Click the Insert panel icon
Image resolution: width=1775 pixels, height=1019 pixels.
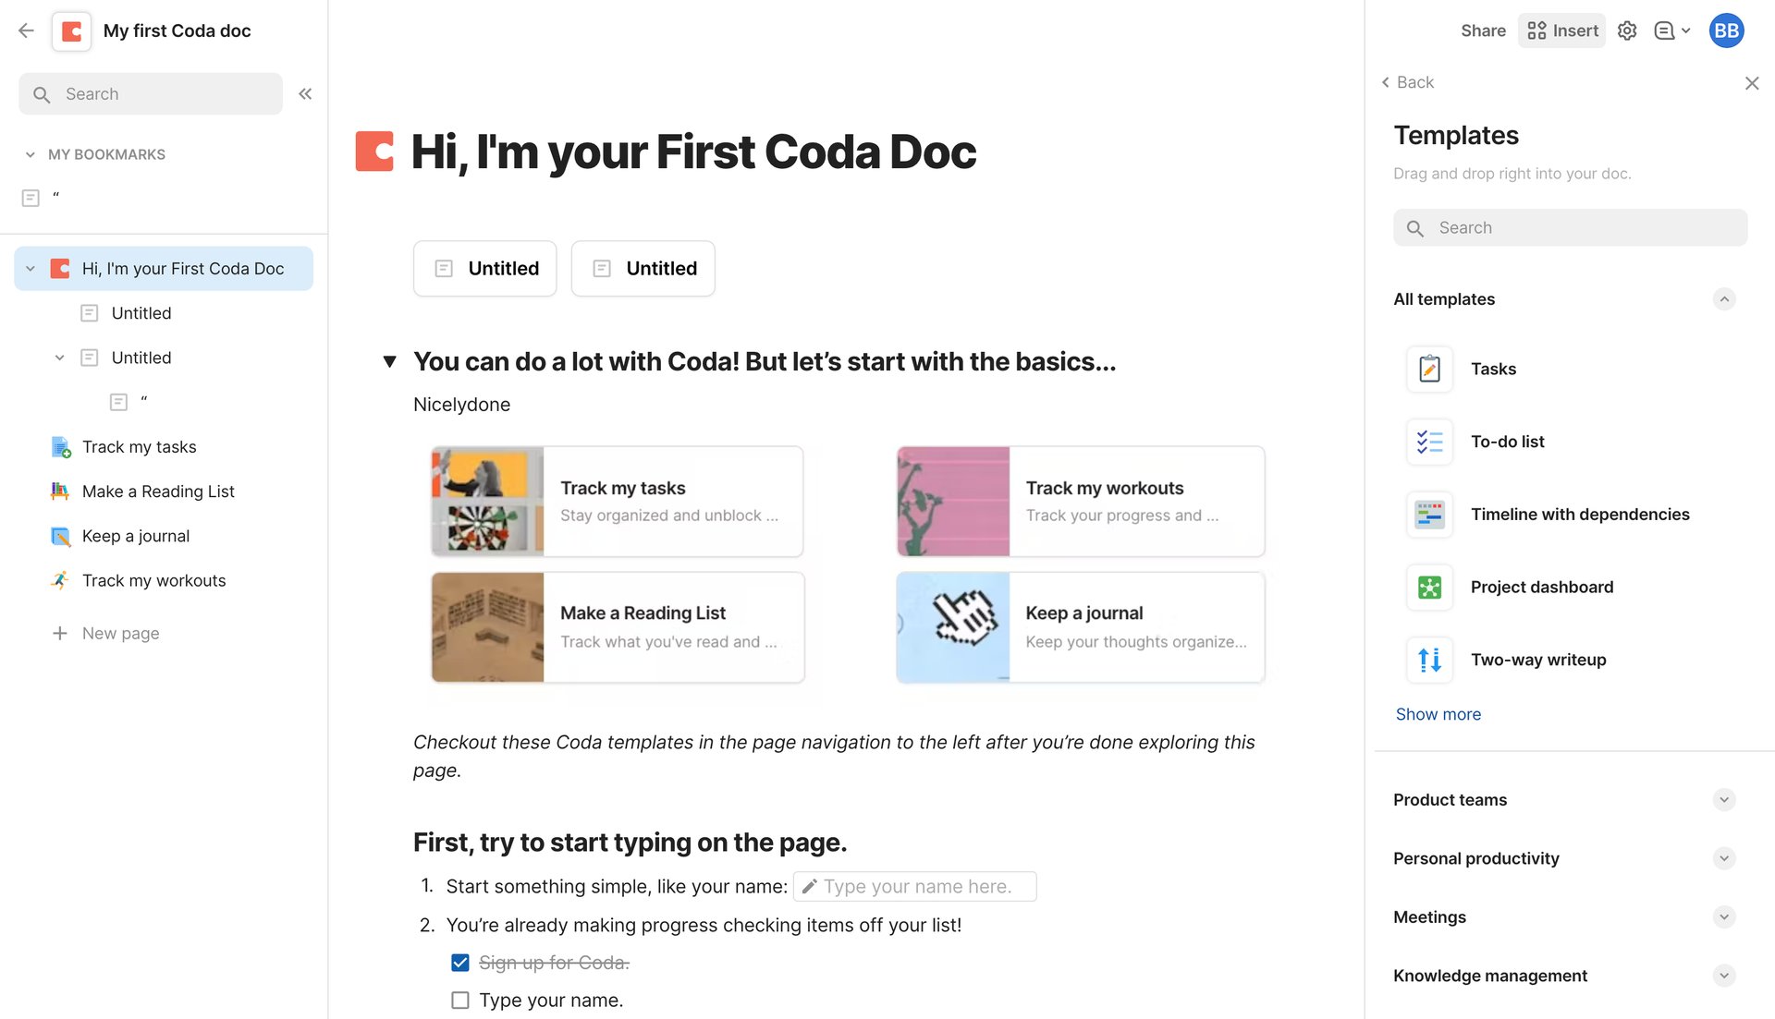click(1536, 30)
